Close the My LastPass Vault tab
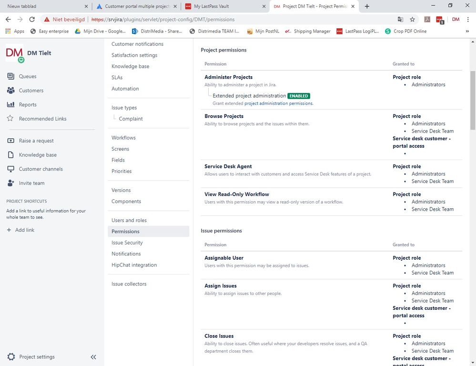476x366 pixels. point(264,6)
